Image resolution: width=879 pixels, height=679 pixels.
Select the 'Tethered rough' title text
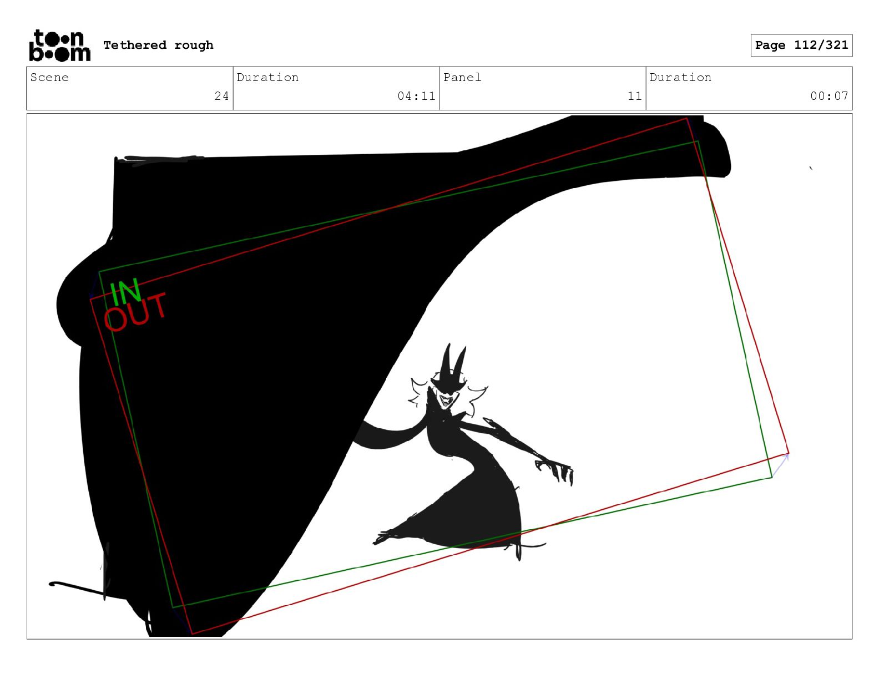click(158, 45)
